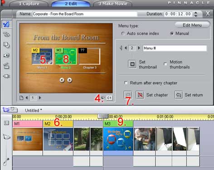The width and height of the screenshot is (214, 170).
Task: Select the M1 menu track marker
Action: [x=28, y=124]
